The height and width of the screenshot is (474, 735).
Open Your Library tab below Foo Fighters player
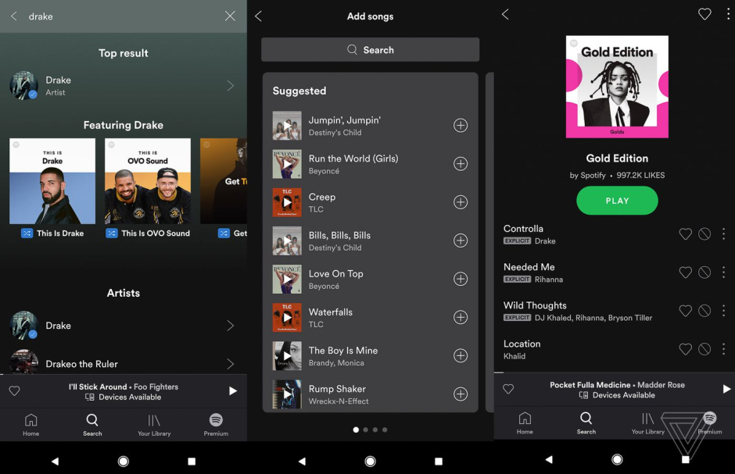point(154,424)
